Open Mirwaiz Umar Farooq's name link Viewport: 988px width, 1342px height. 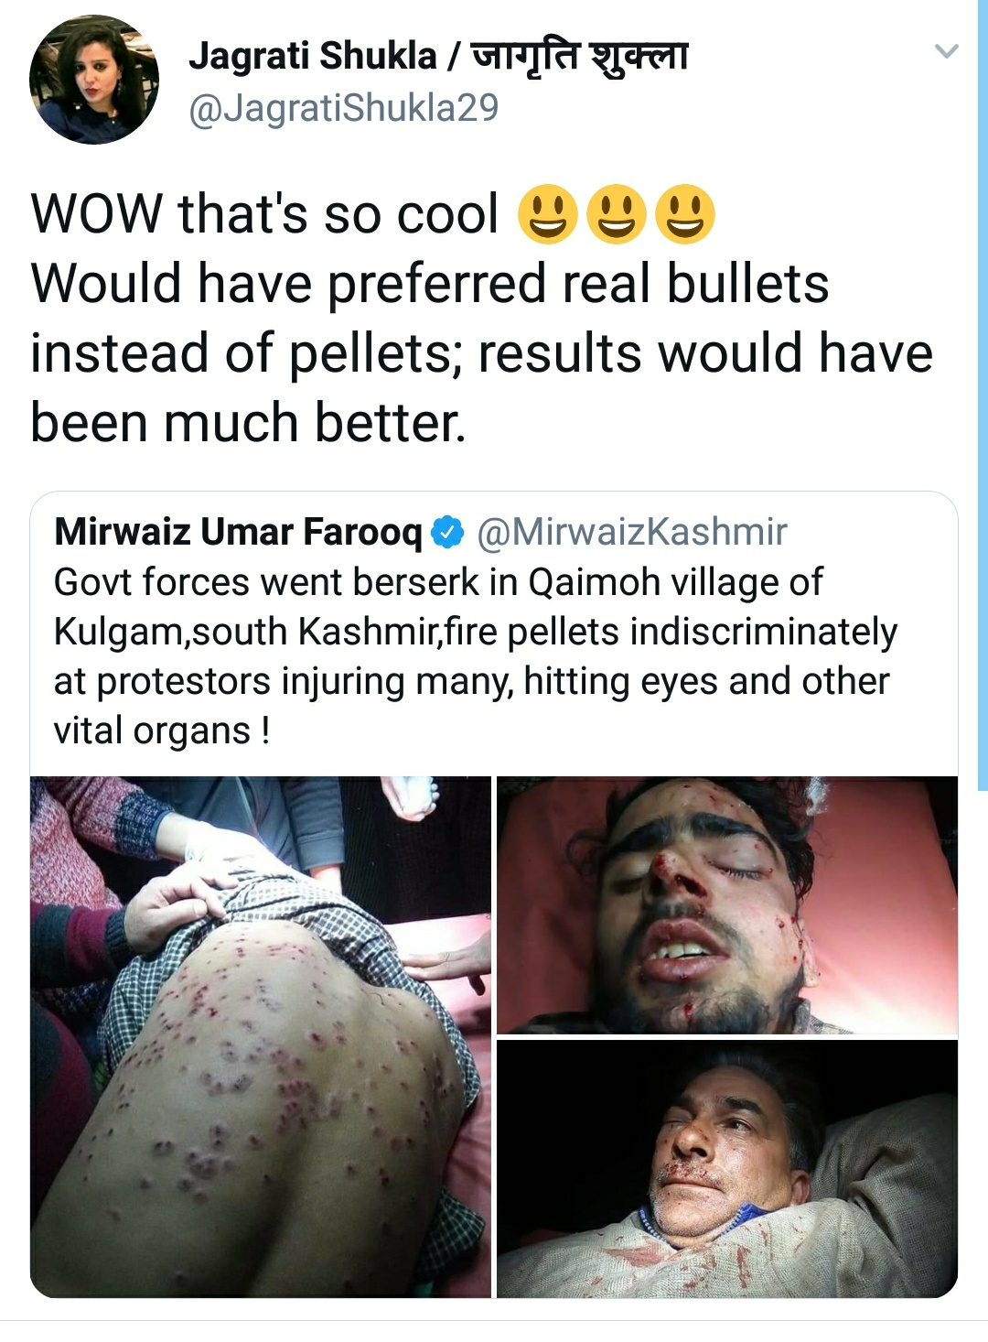(238, 532)
